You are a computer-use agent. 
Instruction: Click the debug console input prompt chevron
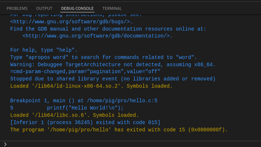(5, 144)
